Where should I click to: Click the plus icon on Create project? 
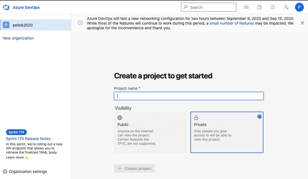pos(120,168)
